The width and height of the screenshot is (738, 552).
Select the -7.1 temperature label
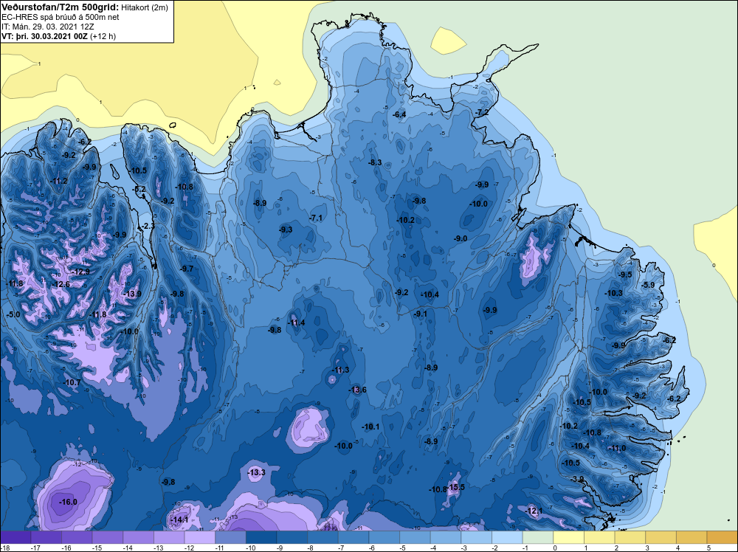pyautogui.click(x=316, y=218)
